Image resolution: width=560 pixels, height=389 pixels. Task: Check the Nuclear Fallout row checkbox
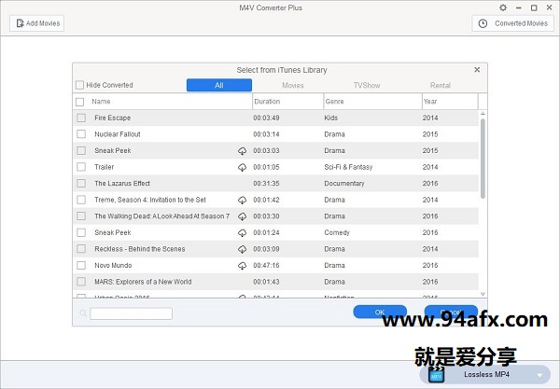coord(81,134)
